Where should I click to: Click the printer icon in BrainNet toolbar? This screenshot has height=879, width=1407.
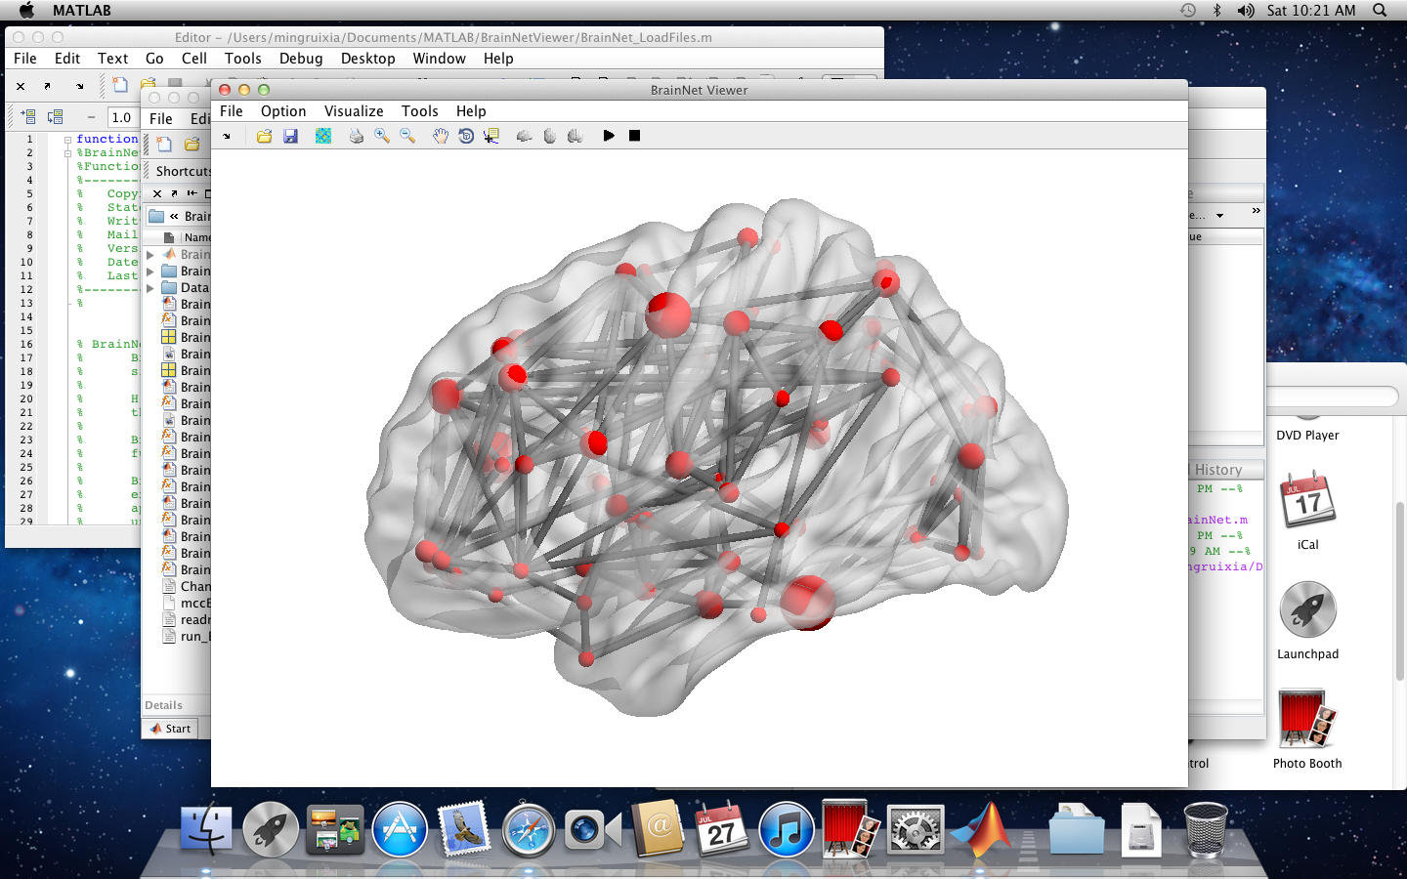click(356, 136)
